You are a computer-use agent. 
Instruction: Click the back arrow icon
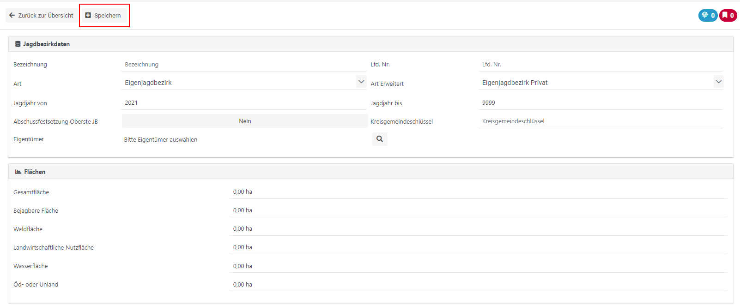[x=12, y=15]
